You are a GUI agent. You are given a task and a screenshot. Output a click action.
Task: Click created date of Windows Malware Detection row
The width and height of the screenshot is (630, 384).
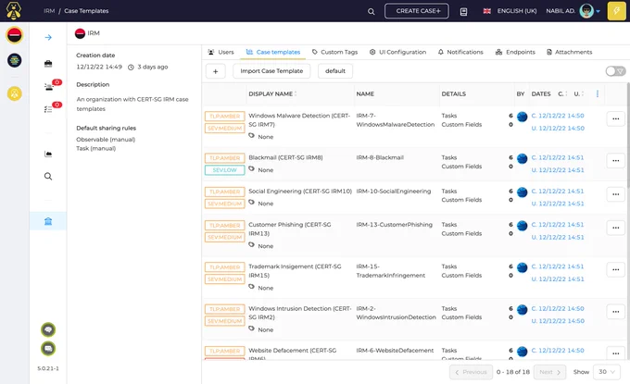pyautogui.click(x=558, y=116)
